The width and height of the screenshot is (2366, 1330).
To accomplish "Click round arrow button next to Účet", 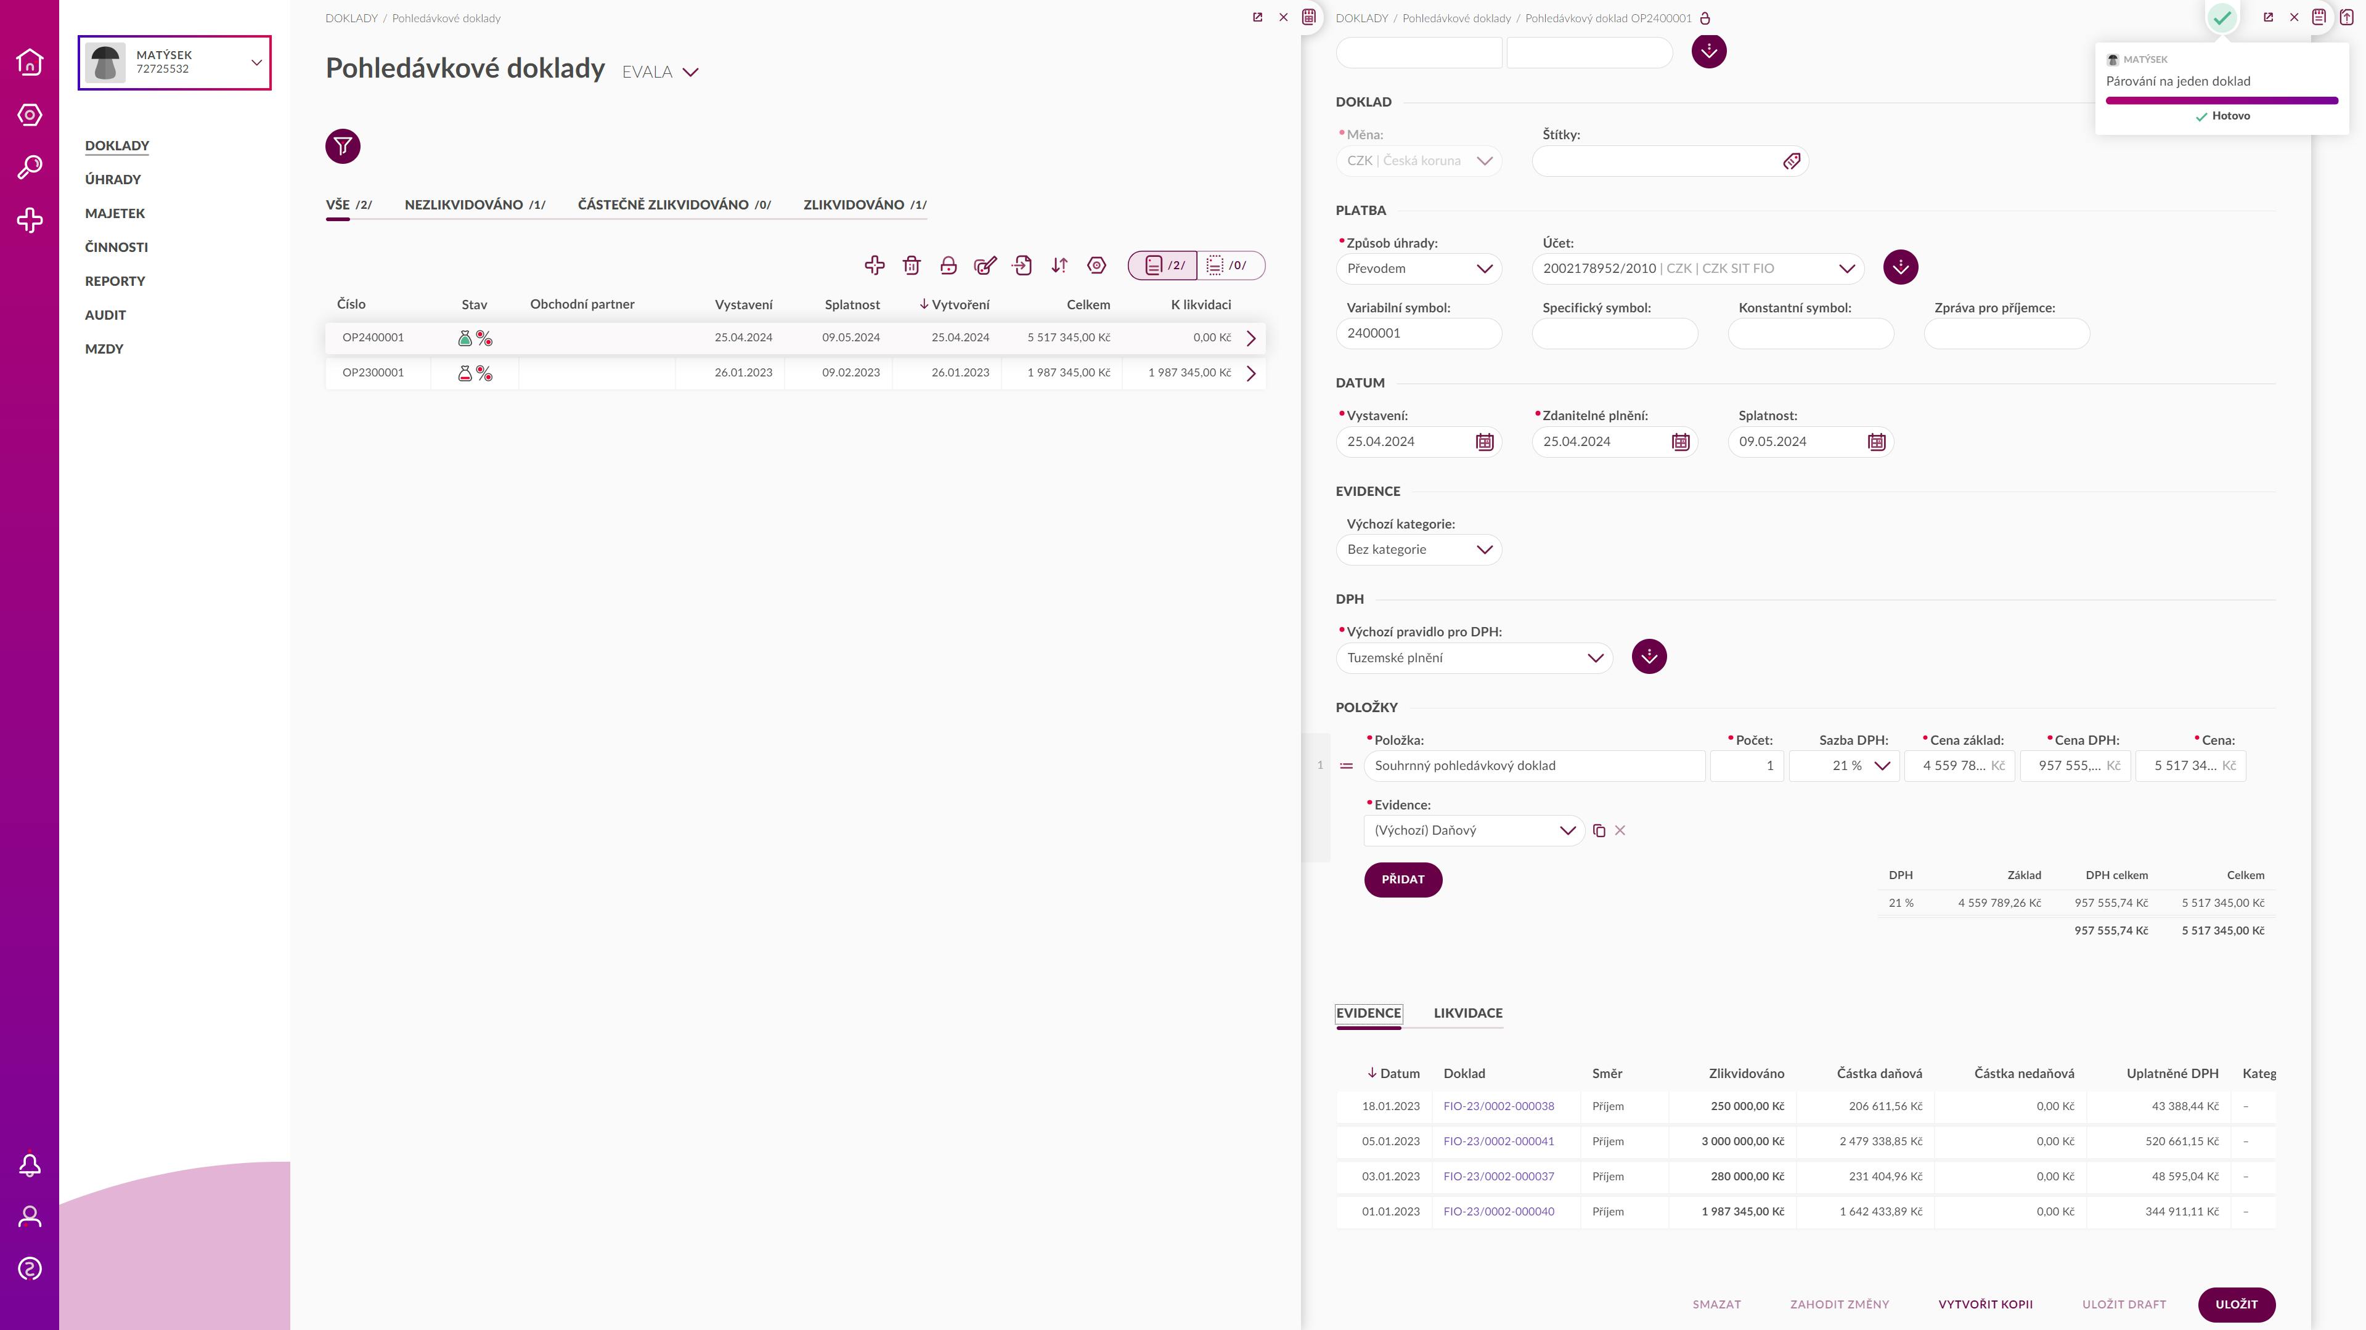I will point(1900,267).
